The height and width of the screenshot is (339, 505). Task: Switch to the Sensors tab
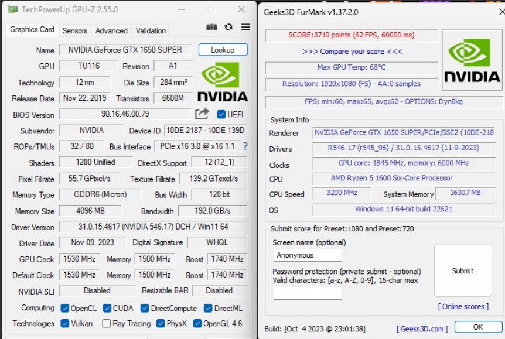coord(75,30)
